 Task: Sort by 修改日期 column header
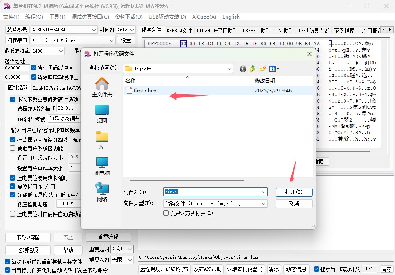point(282,81)
